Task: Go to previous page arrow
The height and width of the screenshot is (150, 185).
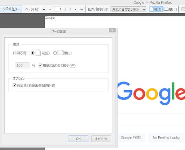Action: click(50, 9)
